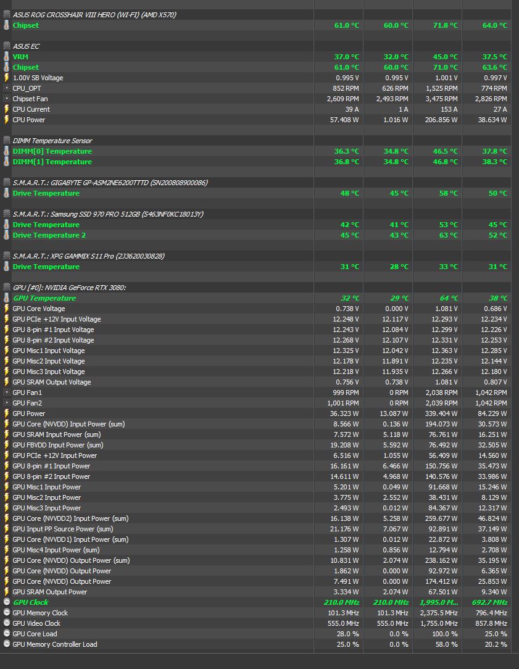Image resolution: width=519 pixels, height=669 pixels.
Task: Click the Chipset Fan current value 2,609 RPM
Action: (343, 99)
